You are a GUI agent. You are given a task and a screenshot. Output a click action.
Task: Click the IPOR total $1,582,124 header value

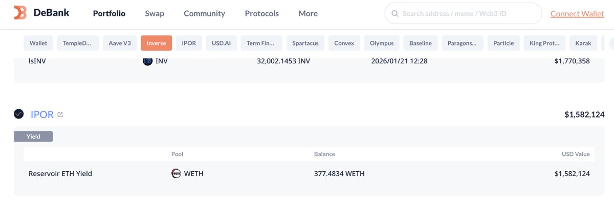[x=585, y=114]
